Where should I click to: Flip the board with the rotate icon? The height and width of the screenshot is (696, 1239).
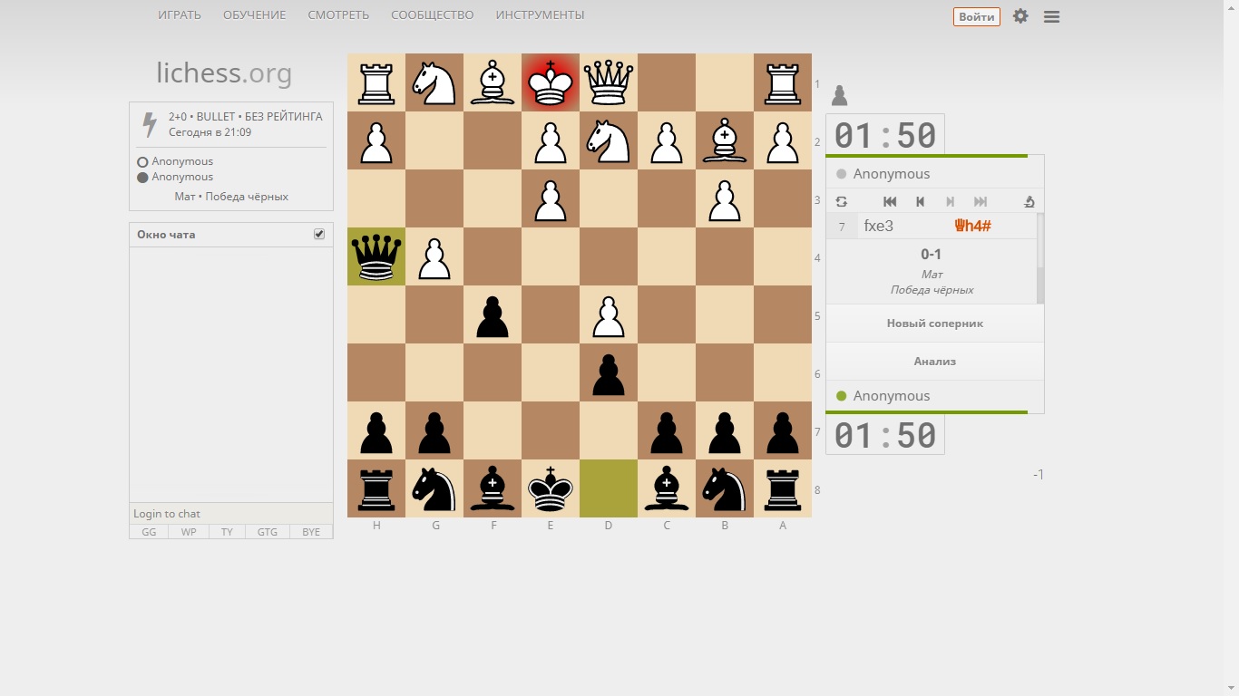[x=842, y=202]
